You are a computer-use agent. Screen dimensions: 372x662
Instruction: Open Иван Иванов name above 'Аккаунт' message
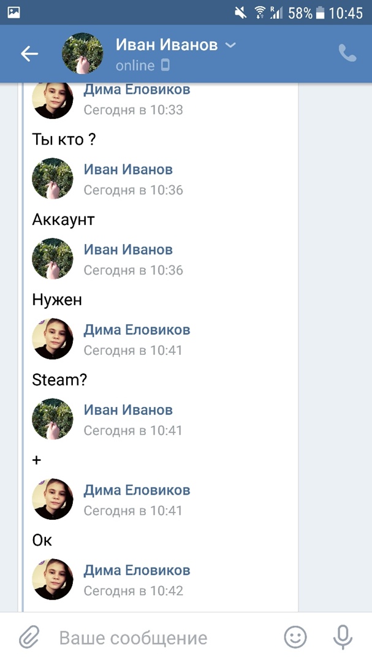128,169
